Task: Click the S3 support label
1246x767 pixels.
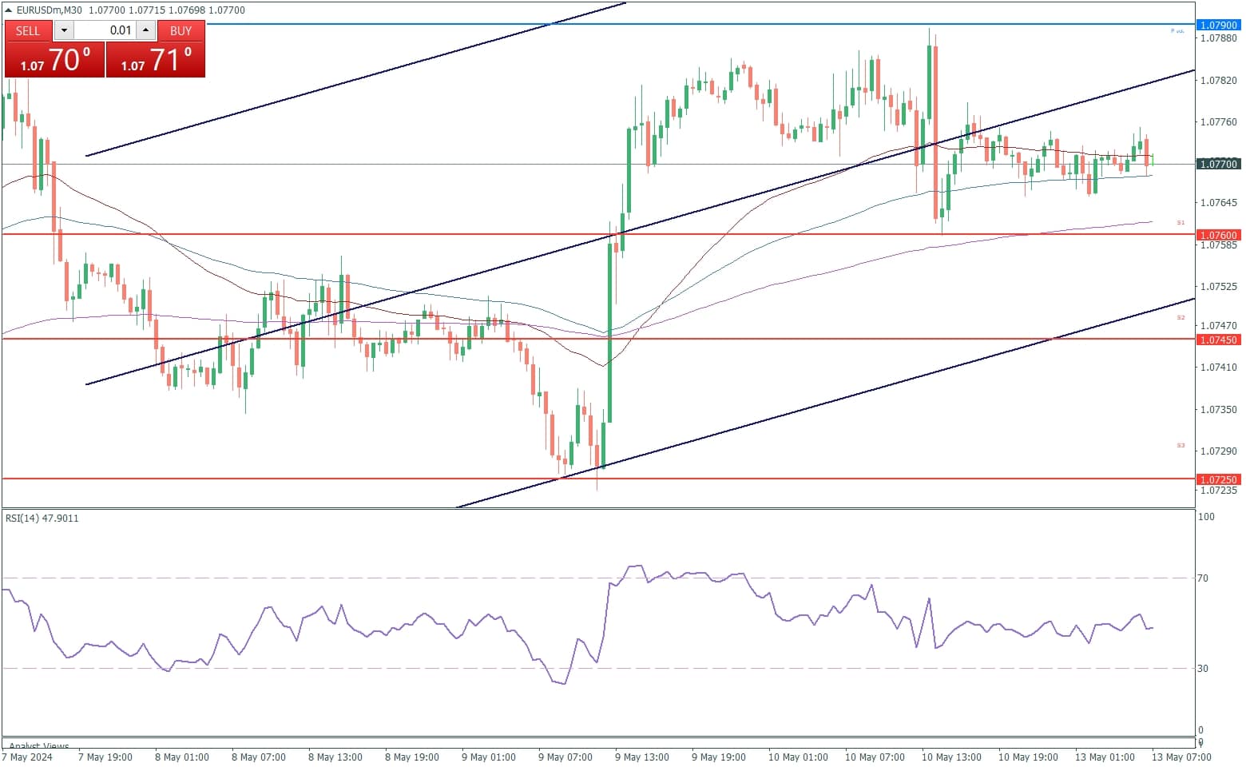Action: click(x=1181, y=445)
